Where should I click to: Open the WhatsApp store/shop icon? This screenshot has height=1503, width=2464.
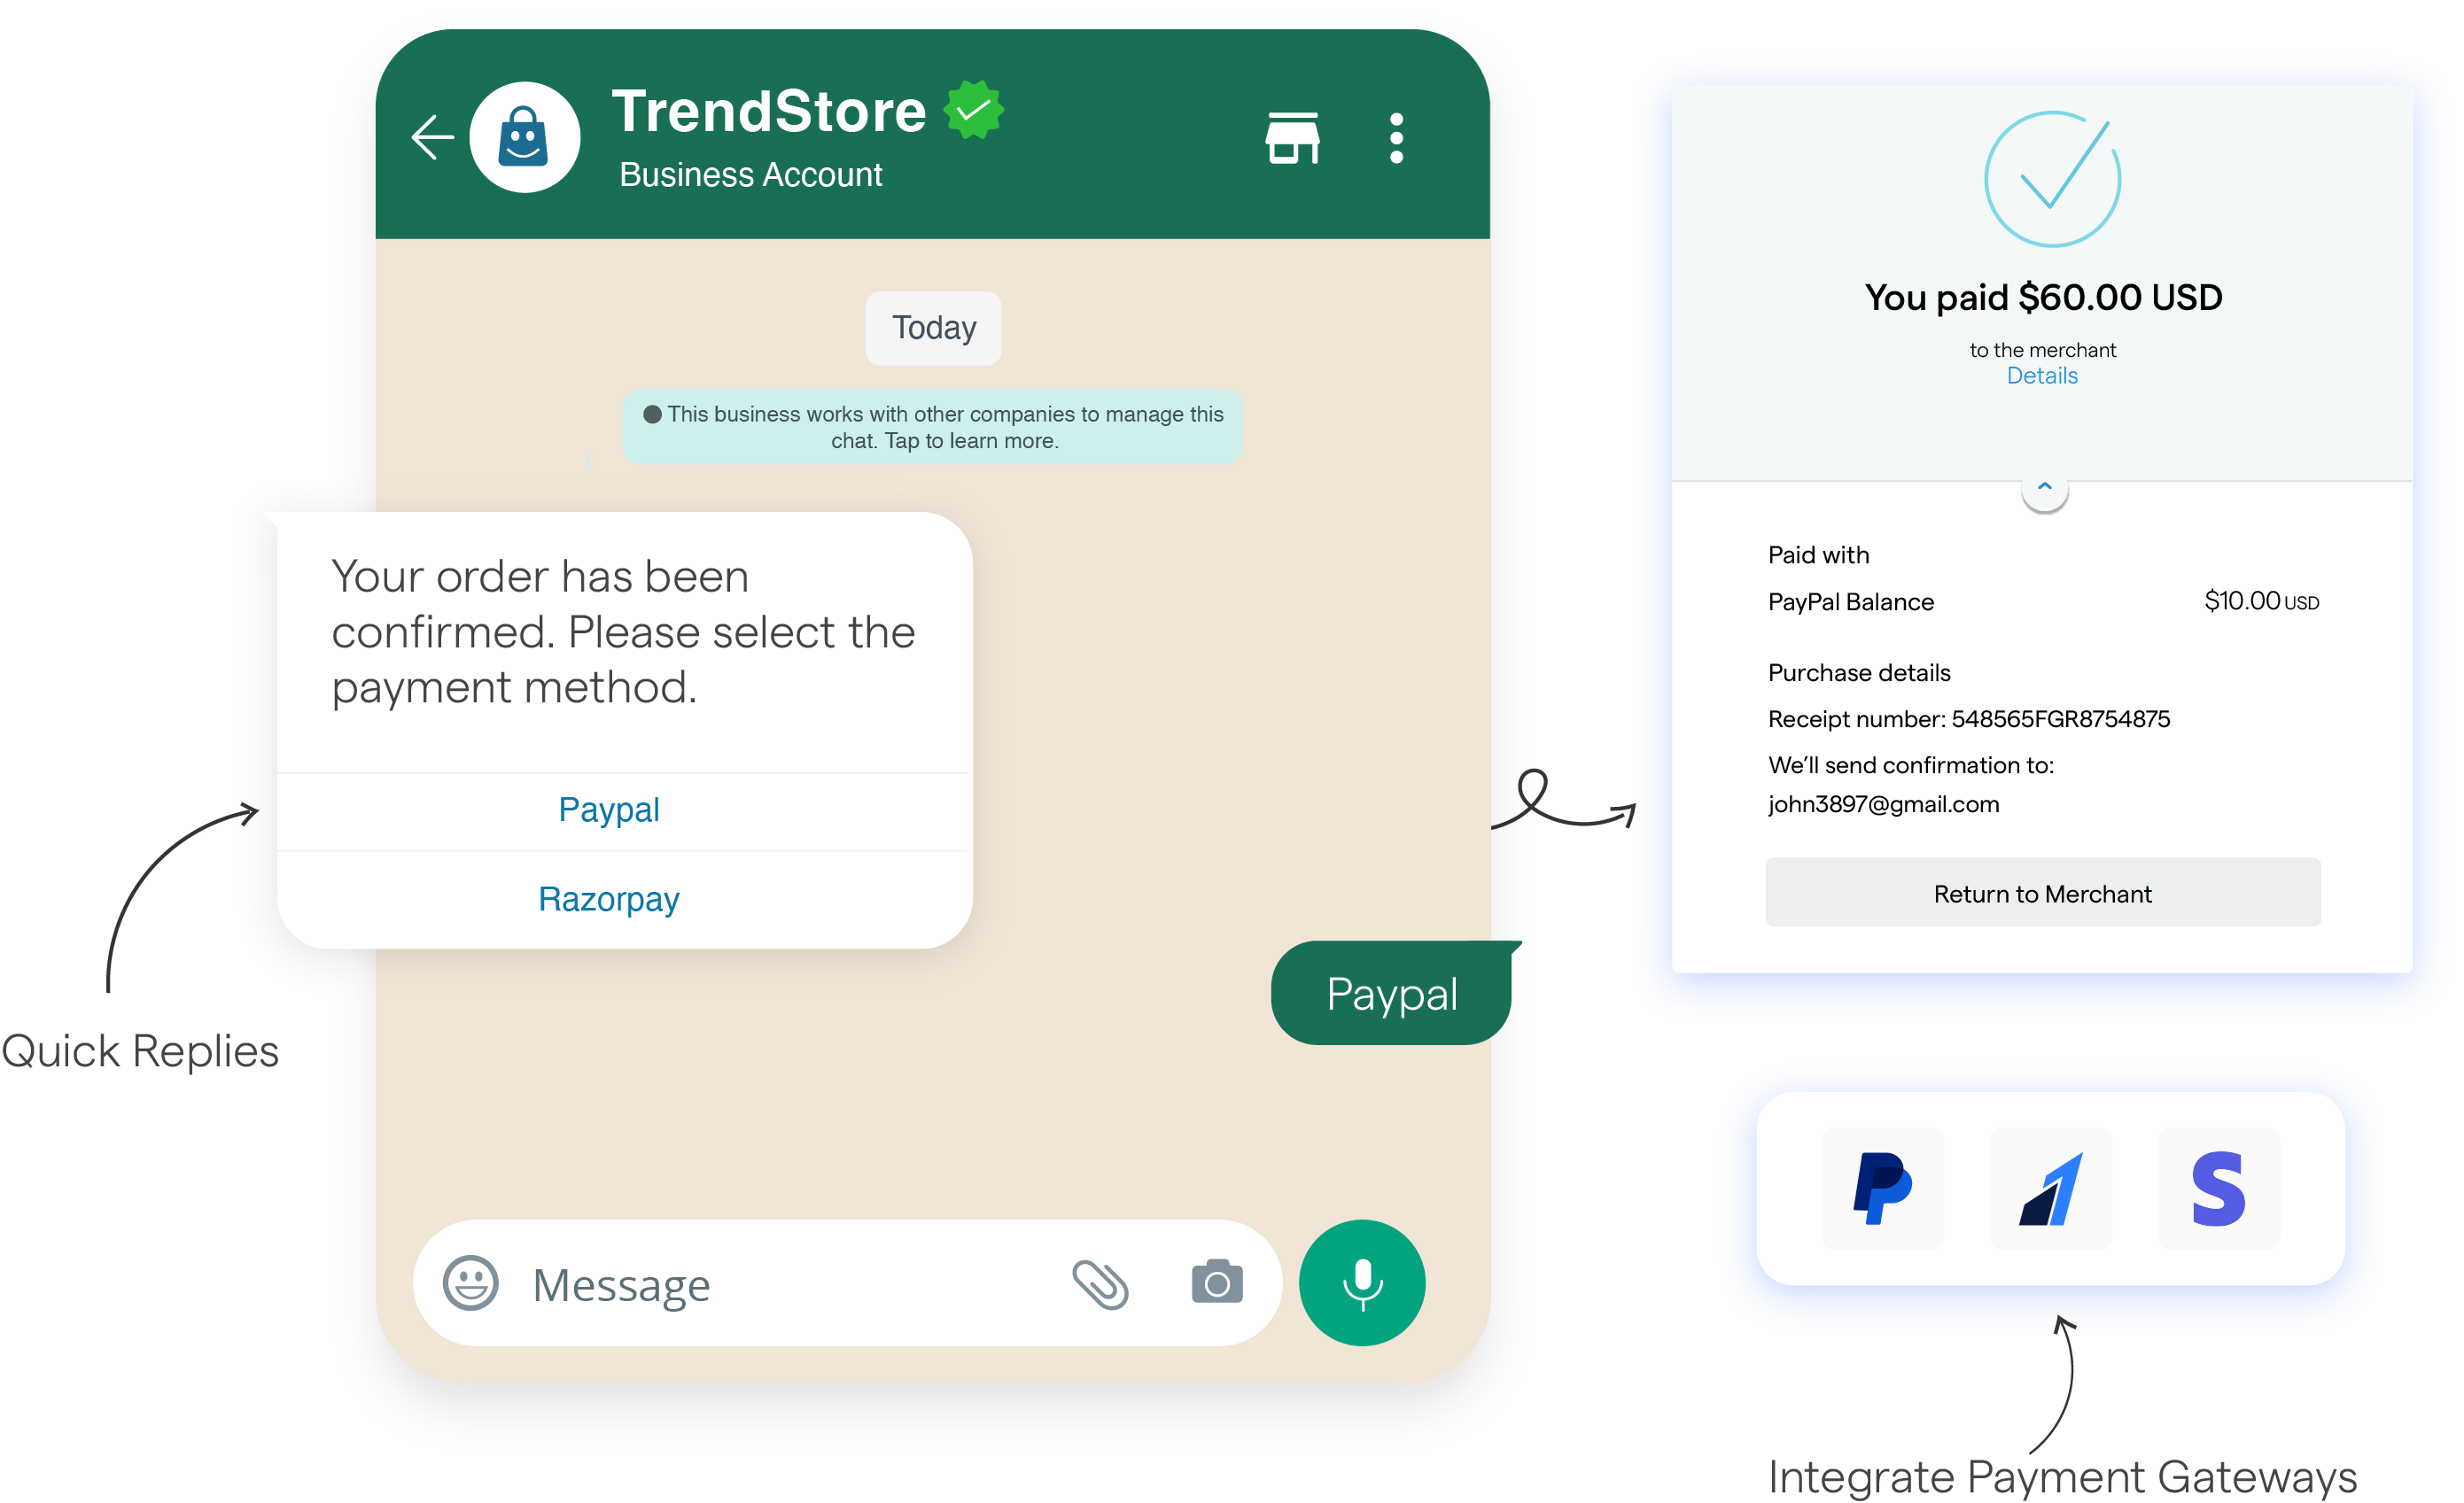pyautogui.click(x=1294, y=137)
